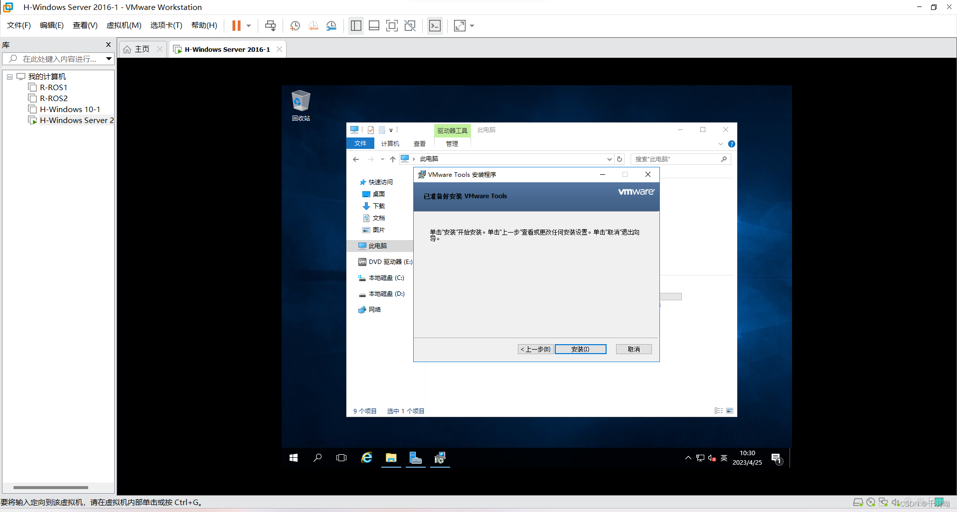Open the guest Windows Start menu

(294, 458)
